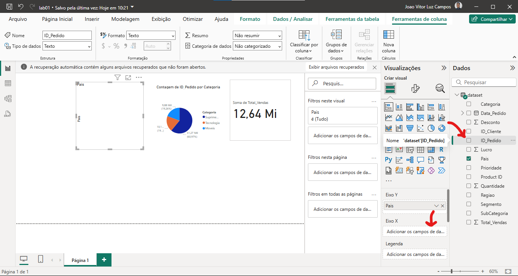Click the Compartilhar button
This screenshot has height=276, width=518.
pos(492,19)
